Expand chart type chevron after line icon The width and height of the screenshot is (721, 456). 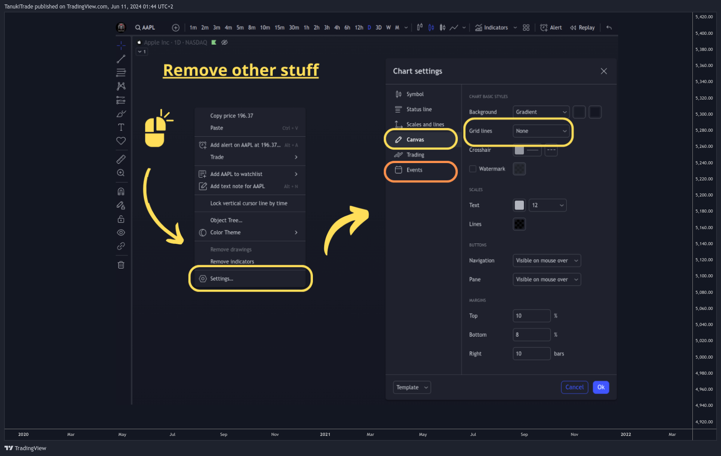464,28
